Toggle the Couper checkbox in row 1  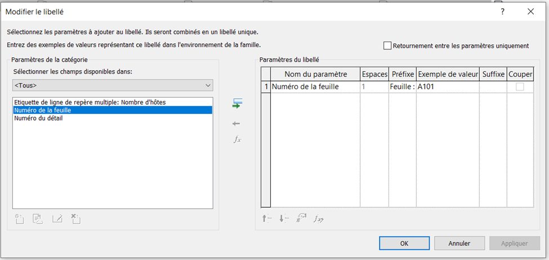520,87
